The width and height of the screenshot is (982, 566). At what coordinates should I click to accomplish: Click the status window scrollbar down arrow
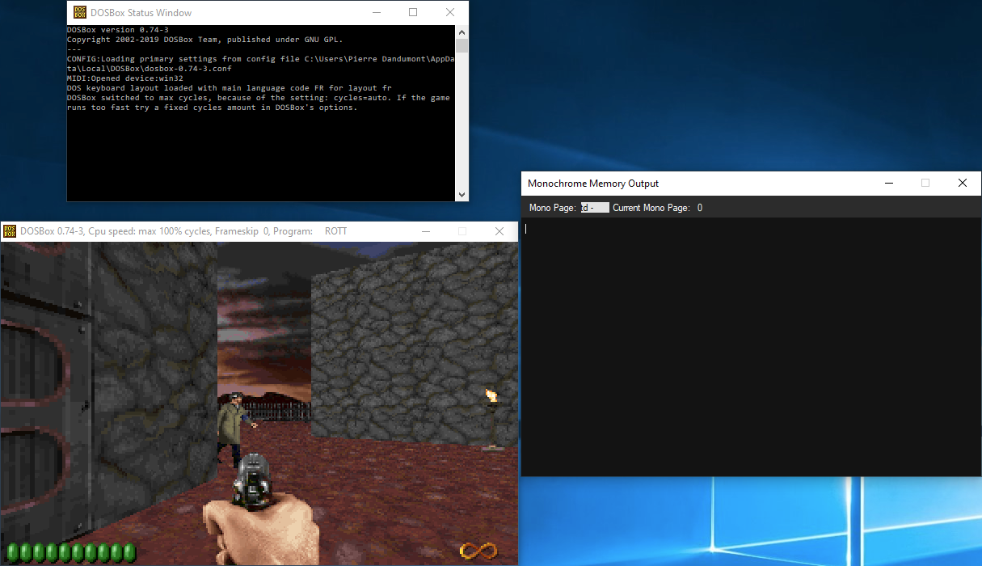462,195
